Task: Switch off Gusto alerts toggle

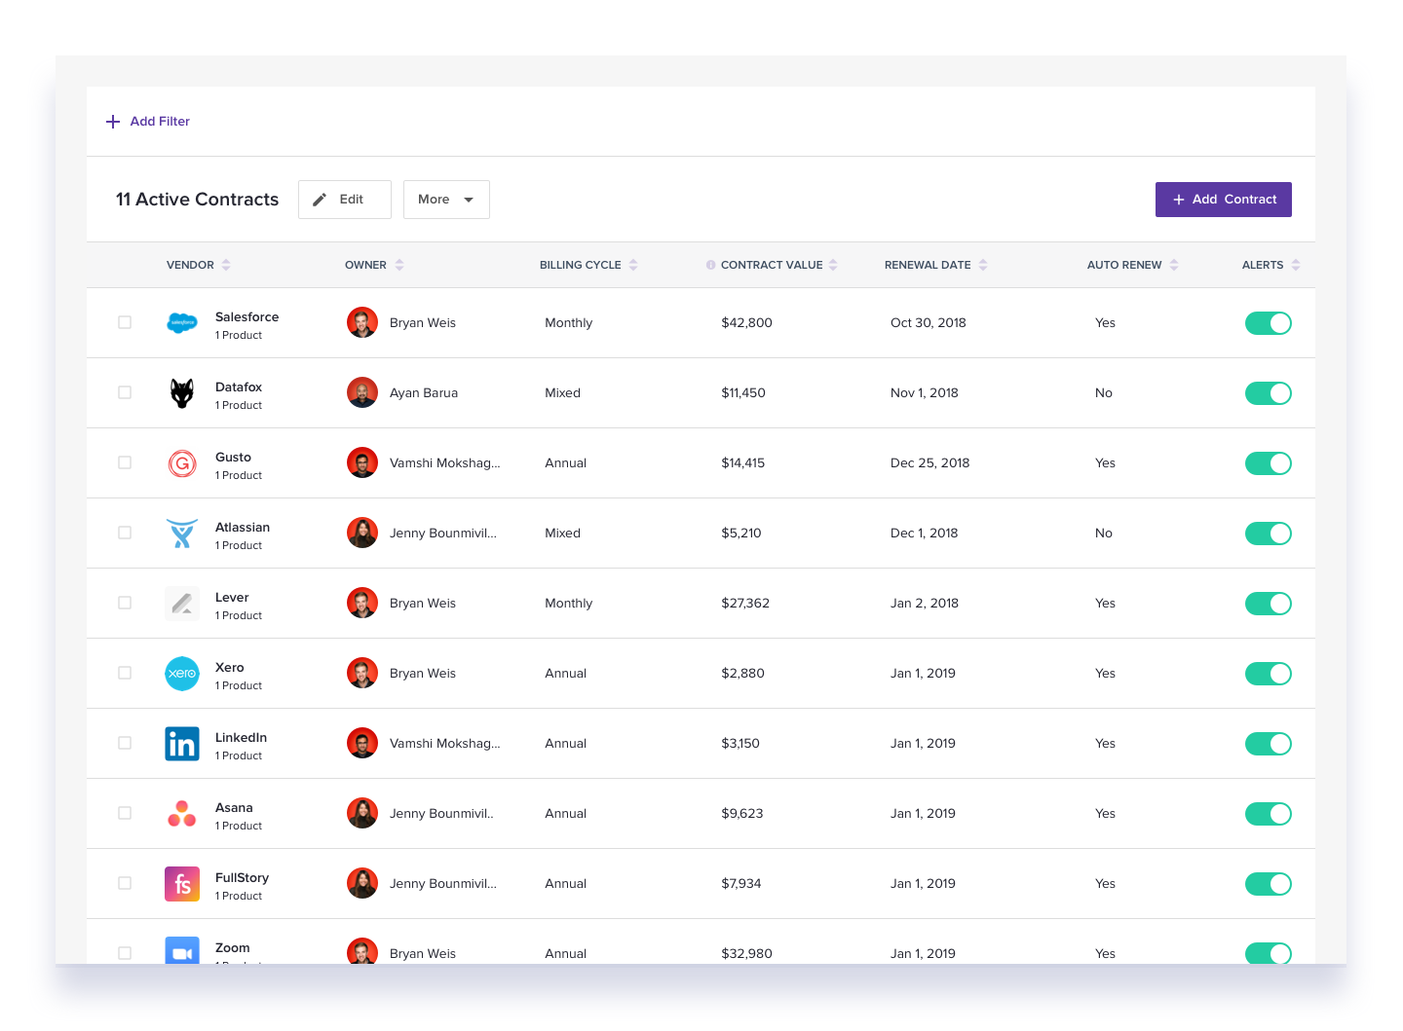Action: [x=1269, y=463]
